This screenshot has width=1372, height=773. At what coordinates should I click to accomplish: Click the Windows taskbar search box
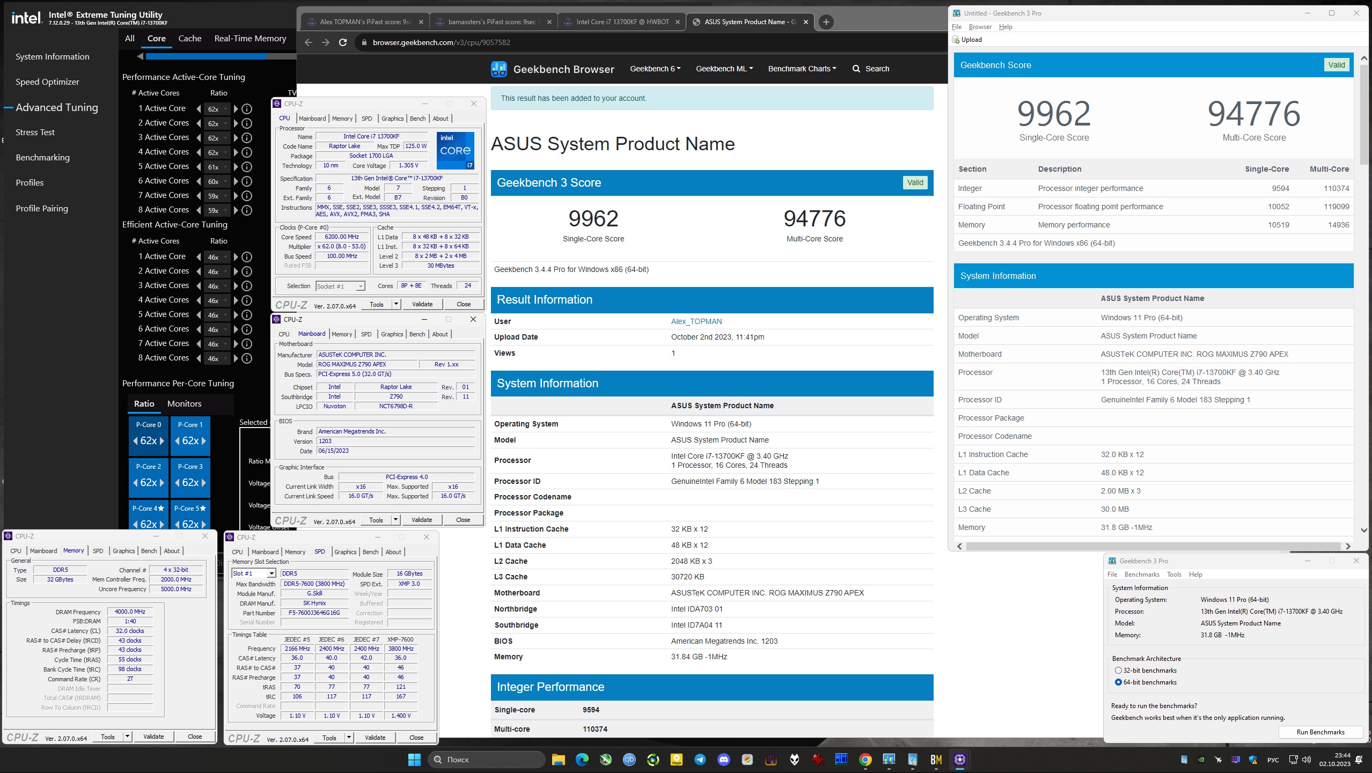pyautogui.click(x=486, y=759)
